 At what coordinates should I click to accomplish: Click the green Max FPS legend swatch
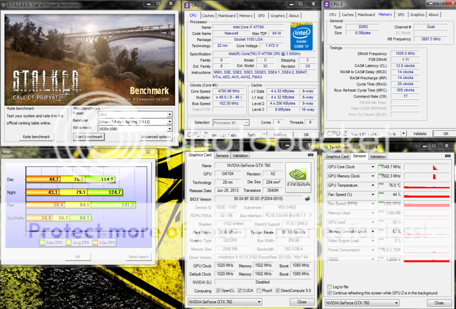[x=41, y=243]
